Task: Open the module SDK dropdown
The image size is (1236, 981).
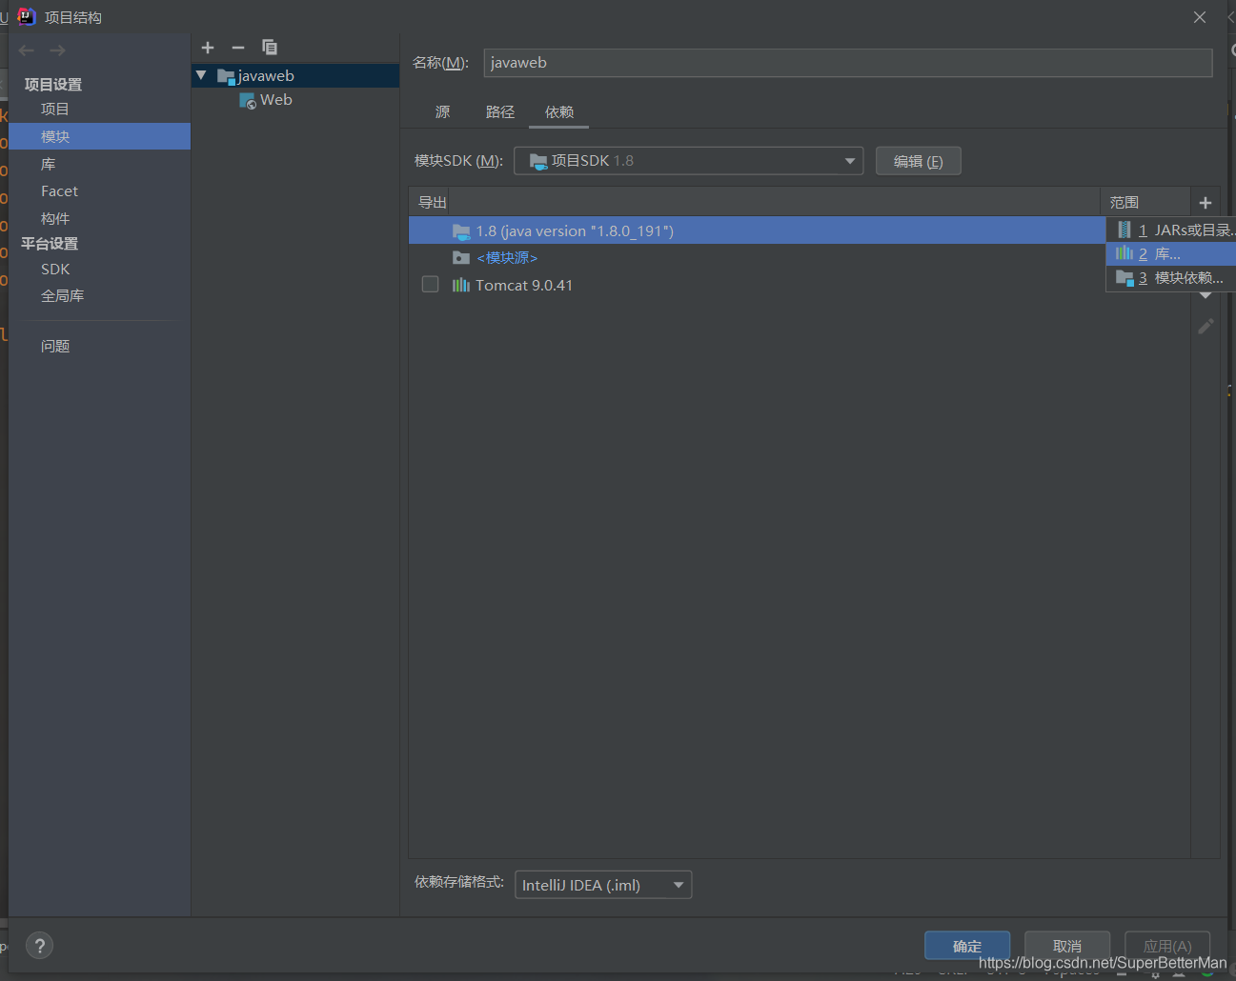Action: (x=688, y=161)
